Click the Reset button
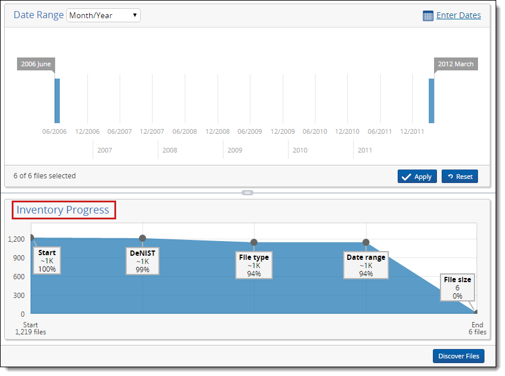Viewport: 505px width, 376px height. click(459, 177)
